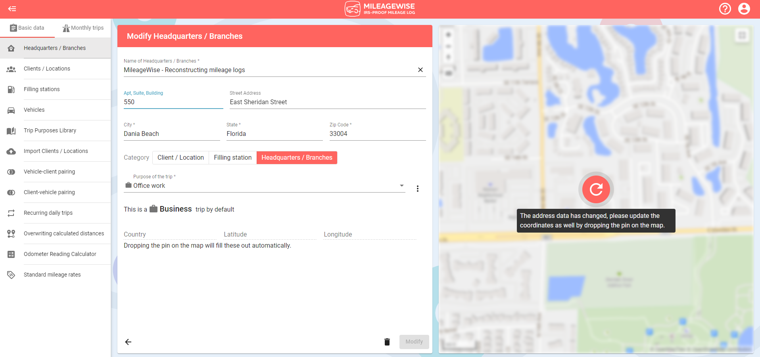Collapse the sidebar with the back-arrow menu icon

pos(12,9)
